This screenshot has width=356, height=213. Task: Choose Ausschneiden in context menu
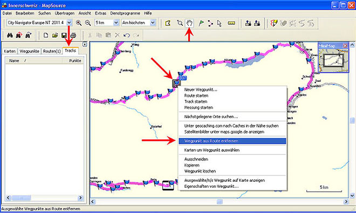232,159
